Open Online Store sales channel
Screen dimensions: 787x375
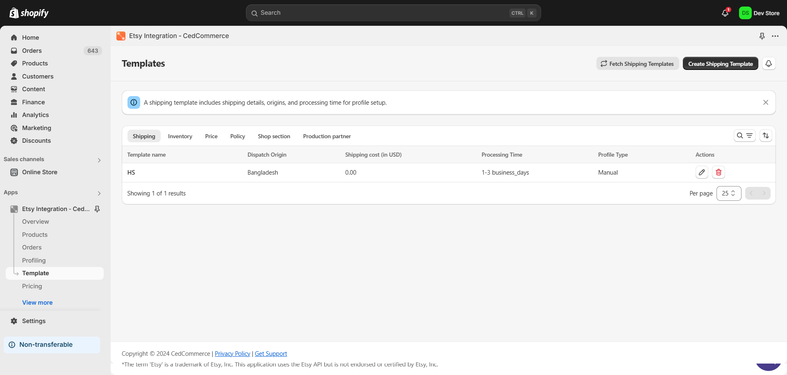click(x=40, y=172)
